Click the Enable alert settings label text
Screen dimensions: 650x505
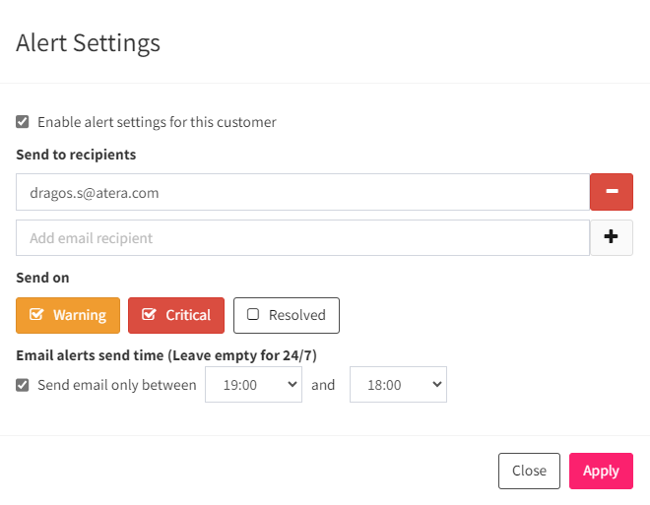point(157,122)
